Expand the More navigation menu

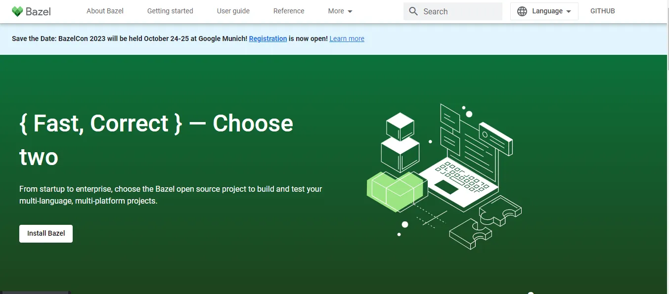point(340,11)
